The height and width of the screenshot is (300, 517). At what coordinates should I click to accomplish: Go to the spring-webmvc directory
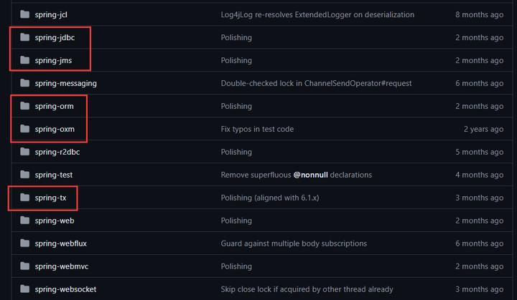point(61,266)
